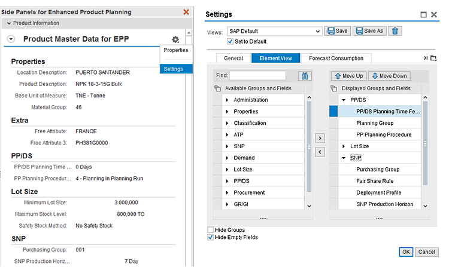
Task: Click the binoculars find icon
Action: click(x=305, y=76)
